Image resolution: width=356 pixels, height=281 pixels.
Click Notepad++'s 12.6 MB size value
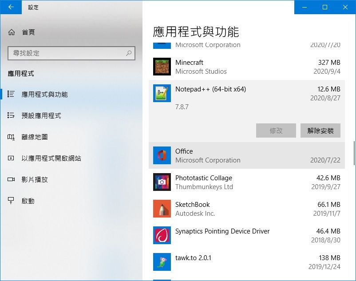329,89
